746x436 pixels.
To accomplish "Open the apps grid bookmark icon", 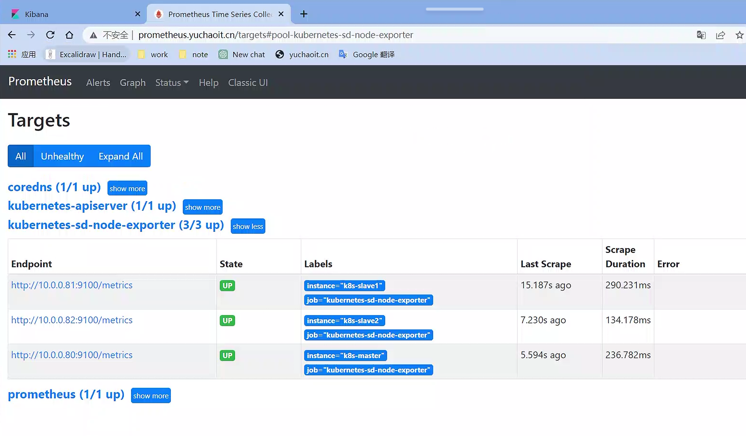I will coord(12,54).
